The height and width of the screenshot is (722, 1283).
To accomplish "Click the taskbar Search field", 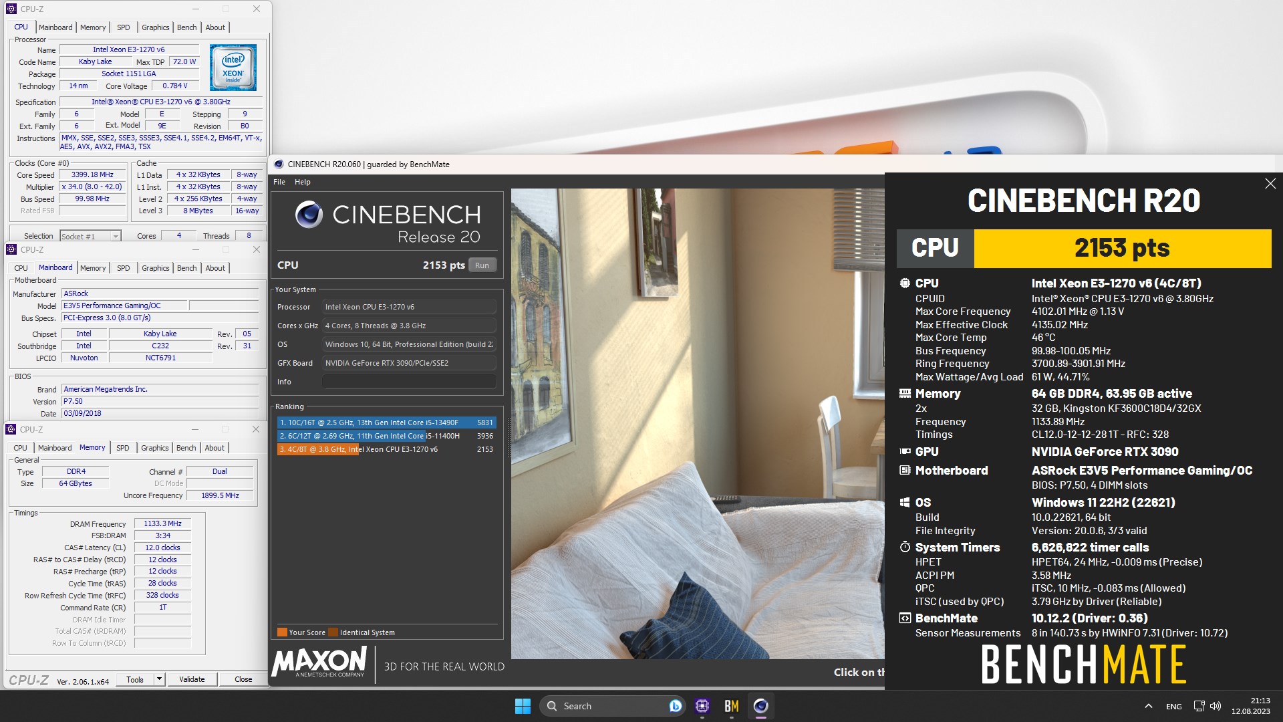I will click(x=611, y=706).
